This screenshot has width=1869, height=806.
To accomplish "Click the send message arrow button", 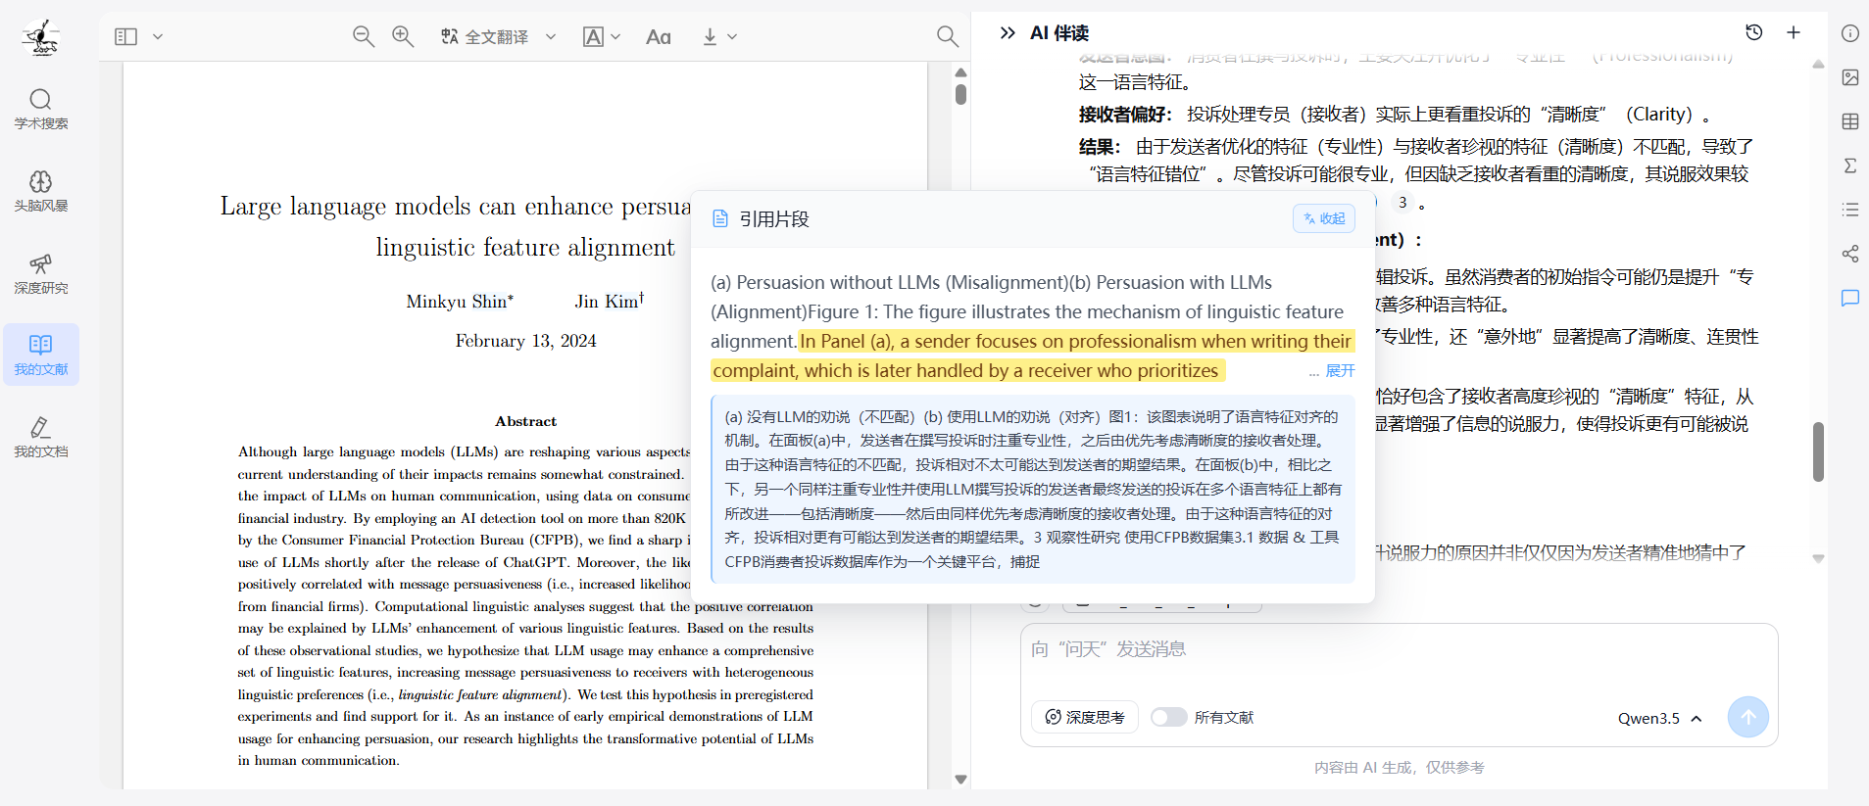I will pos(1747,717).
